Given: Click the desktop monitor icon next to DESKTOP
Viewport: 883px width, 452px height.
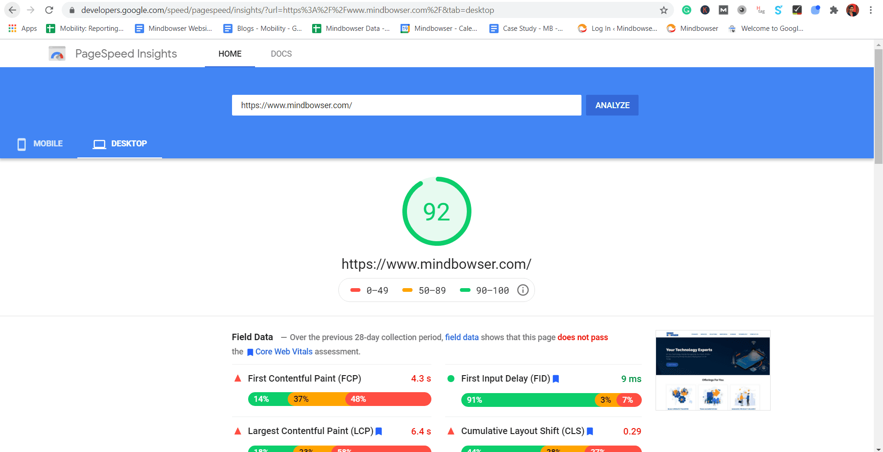Looking at the screenshot, I should [98, 144].
